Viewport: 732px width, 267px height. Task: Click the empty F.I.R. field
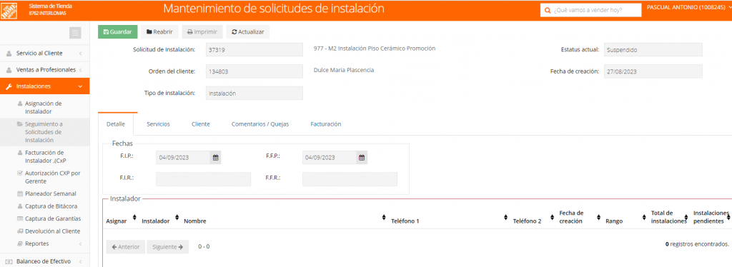[204, 179]
